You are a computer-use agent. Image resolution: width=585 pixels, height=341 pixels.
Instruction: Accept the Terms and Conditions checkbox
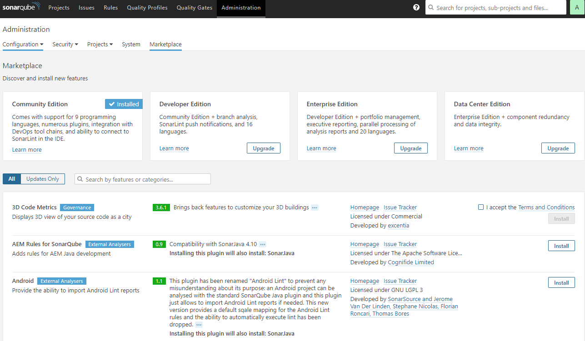pos(481,208)
